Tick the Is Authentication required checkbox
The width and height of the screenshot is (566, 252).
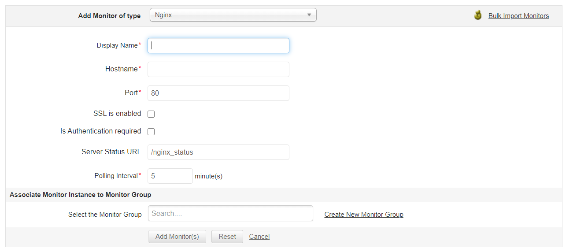tap(151, 132)
